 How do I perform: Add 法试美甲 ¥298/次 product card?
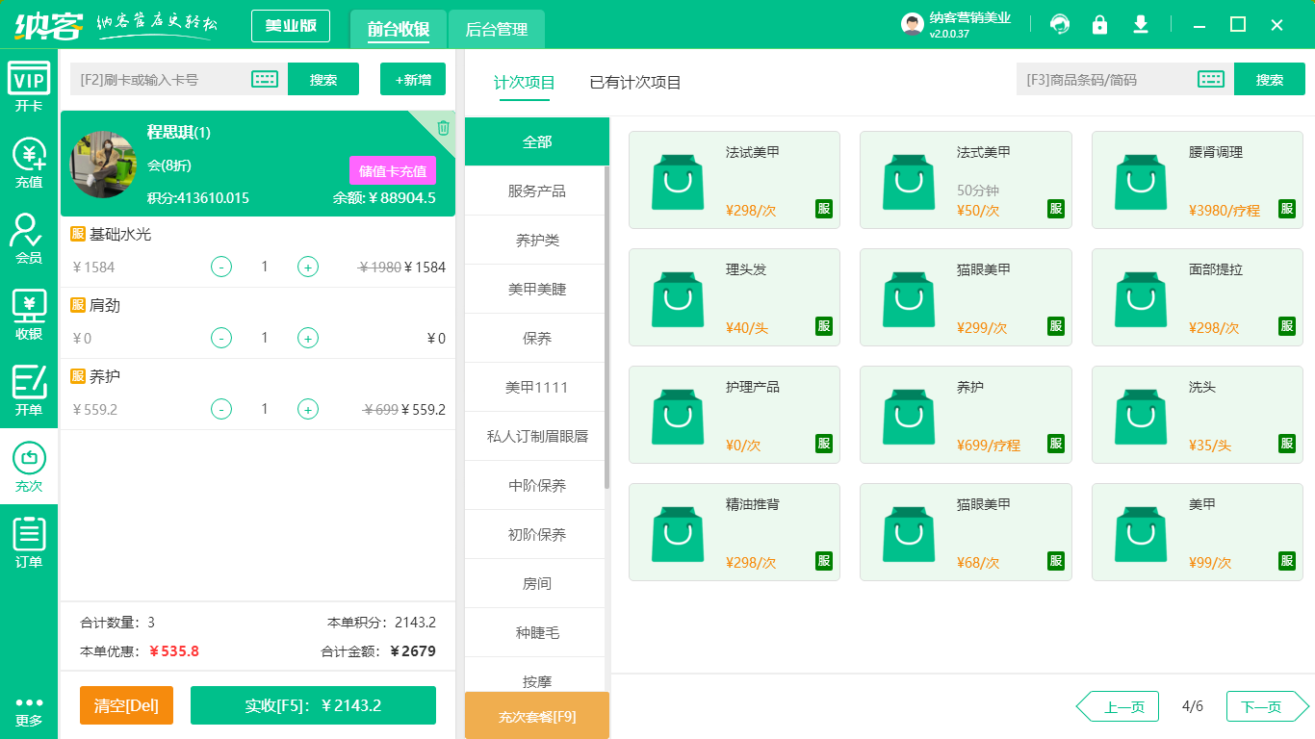tap(735, 180)
